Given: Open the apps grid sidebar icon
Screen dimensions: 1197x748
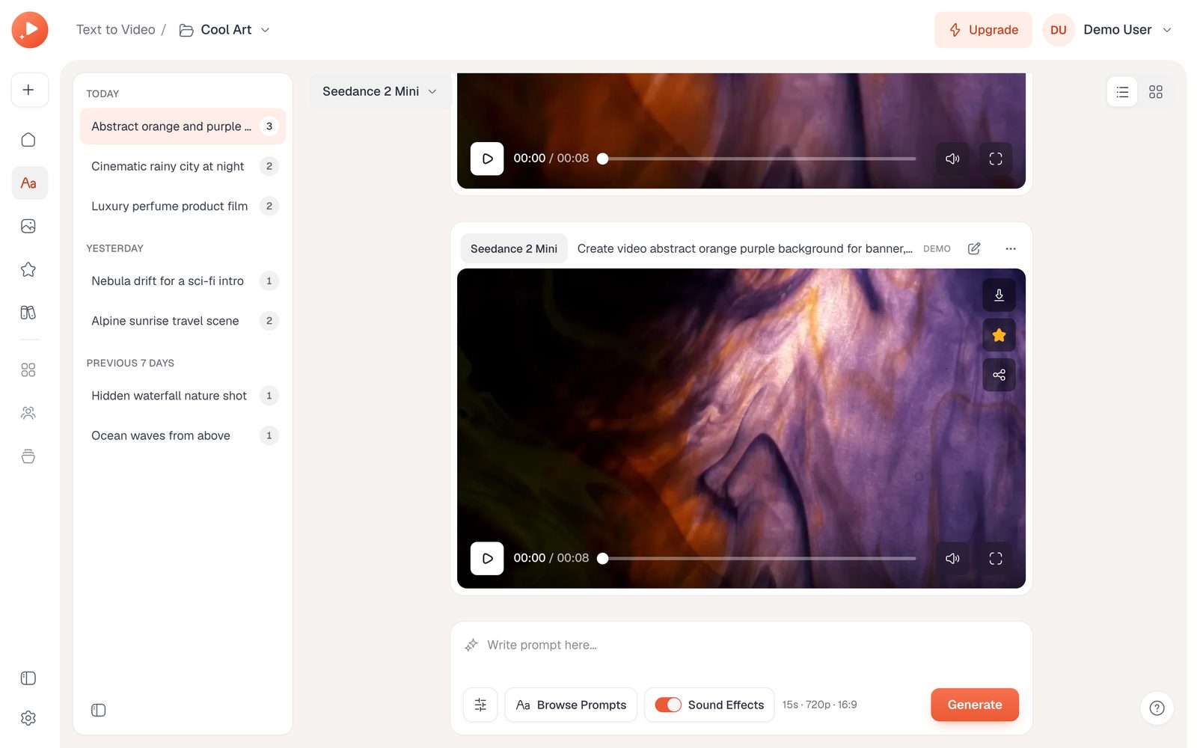Looking at the screenshot, I should click(28, 370).
